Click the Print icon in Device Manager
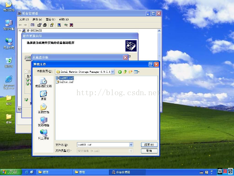Image resolution: width=234 pixels, height=176 pixels. [45, 25]
